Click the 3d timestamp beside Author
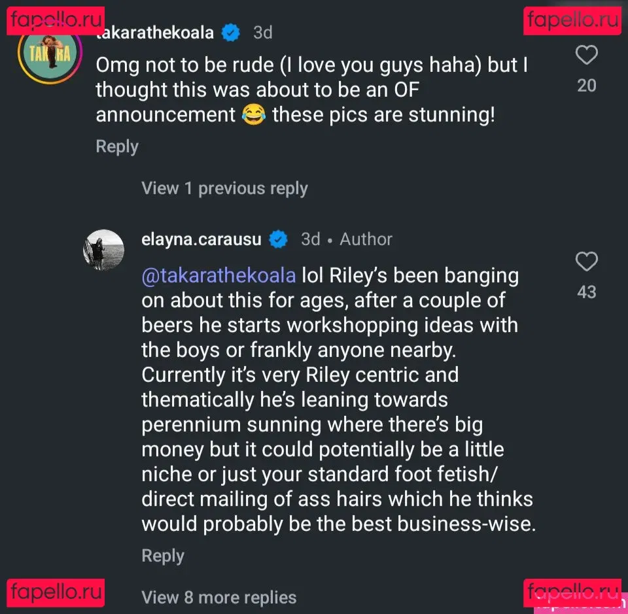 [x=310, y=239]
